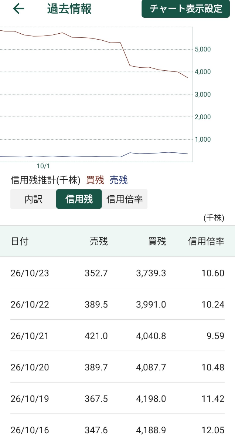Click the 367.5 売残 value
235x444 pixels.
pos(96,399)
